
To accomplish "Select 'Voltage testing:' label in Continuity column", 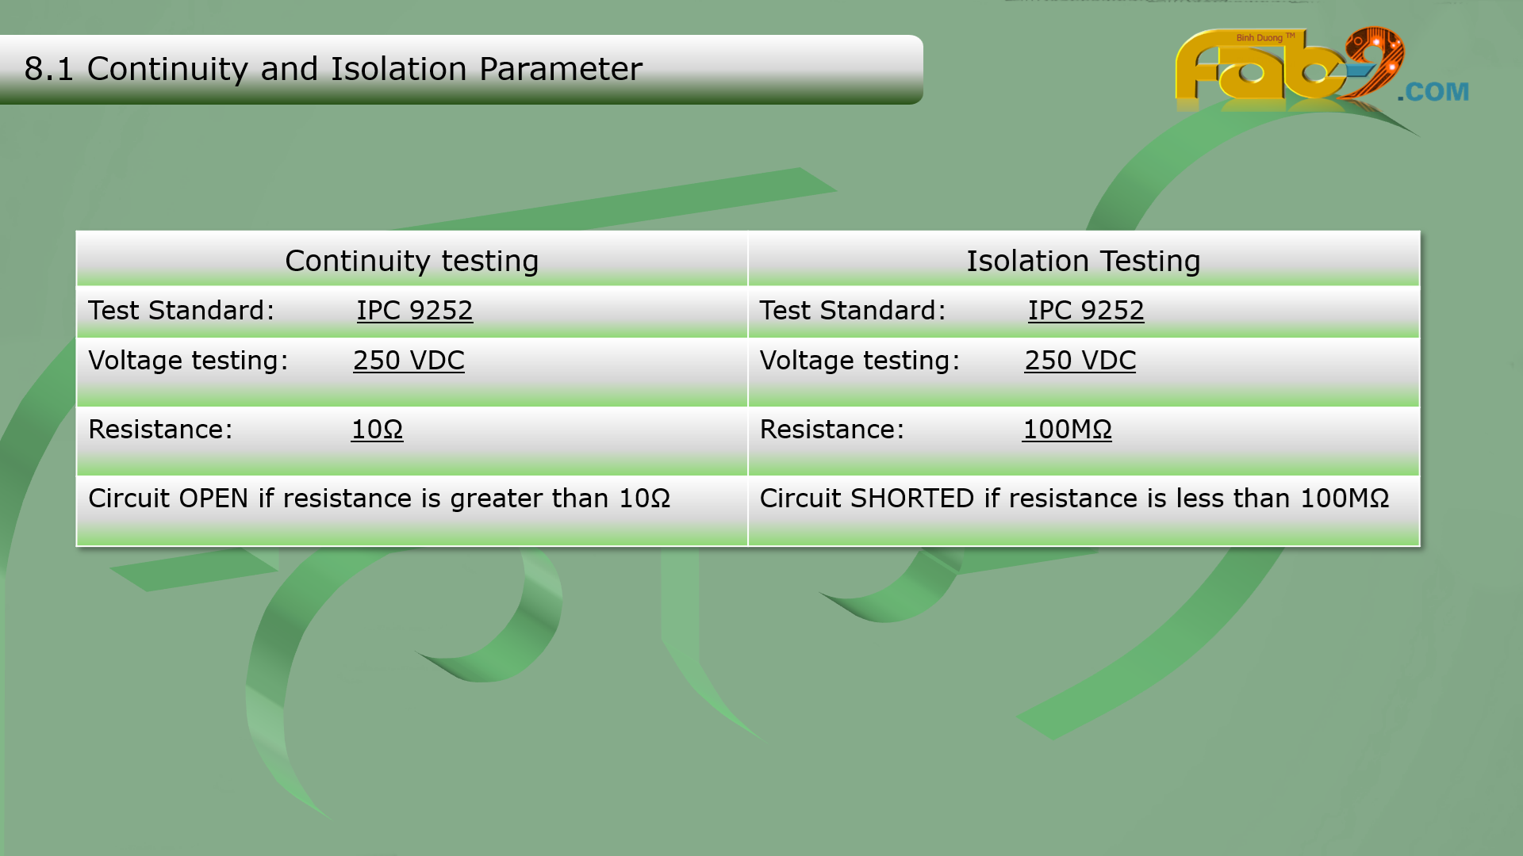I will pos(188,361).
